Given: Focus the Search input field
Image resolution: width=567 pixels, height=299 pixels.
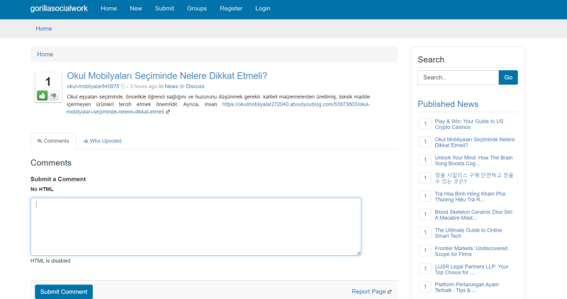Looking at the screenshot, I should [458, 77].
